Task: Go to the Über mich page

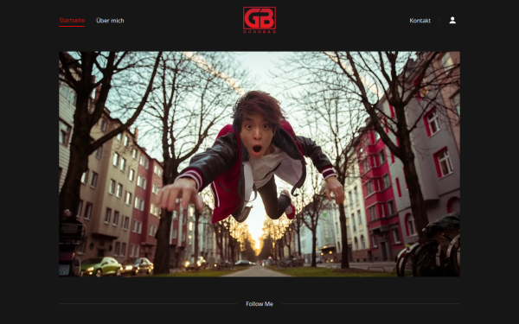Action: click(x=110, y=21)
